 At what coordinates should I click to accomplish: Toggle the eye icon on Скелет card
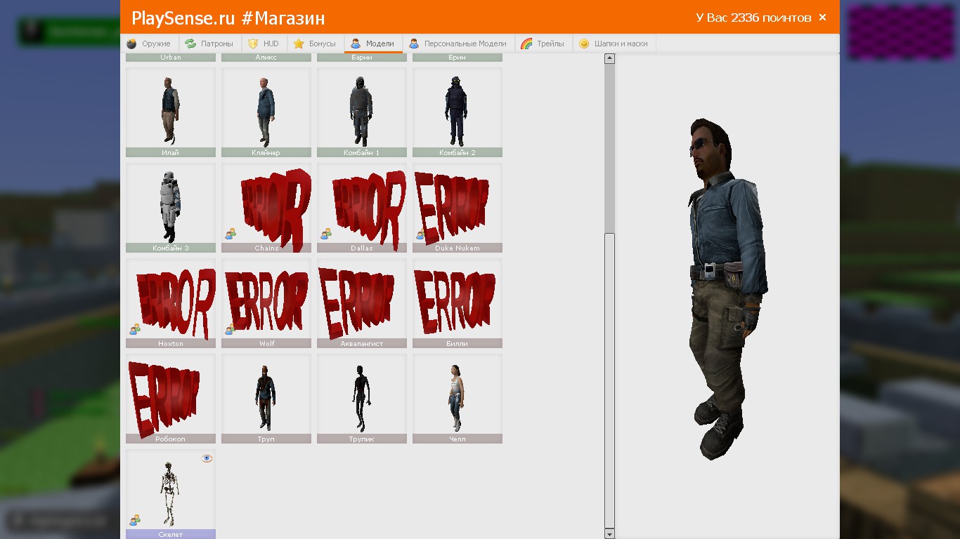207,458
